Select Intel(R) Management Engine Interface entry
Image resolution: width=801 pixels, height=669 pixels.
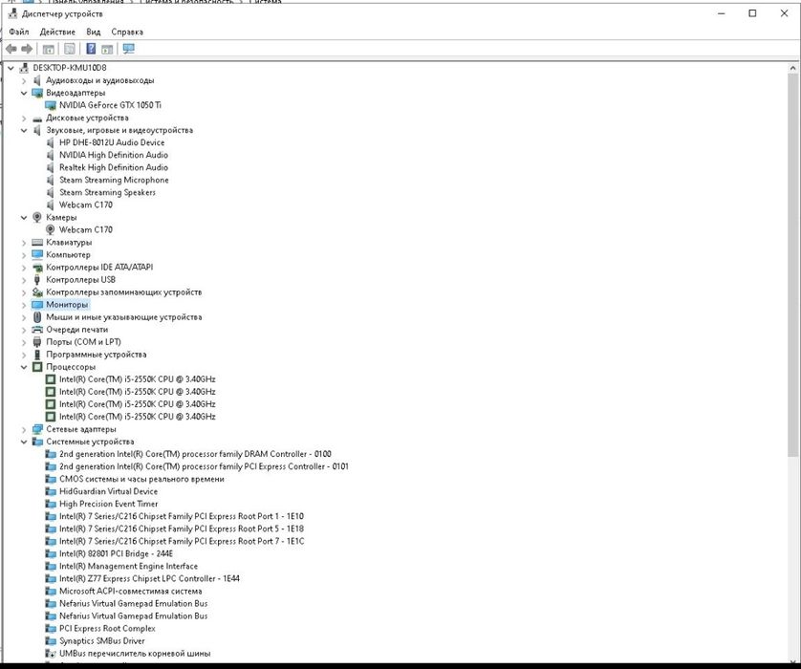(128, 567)
